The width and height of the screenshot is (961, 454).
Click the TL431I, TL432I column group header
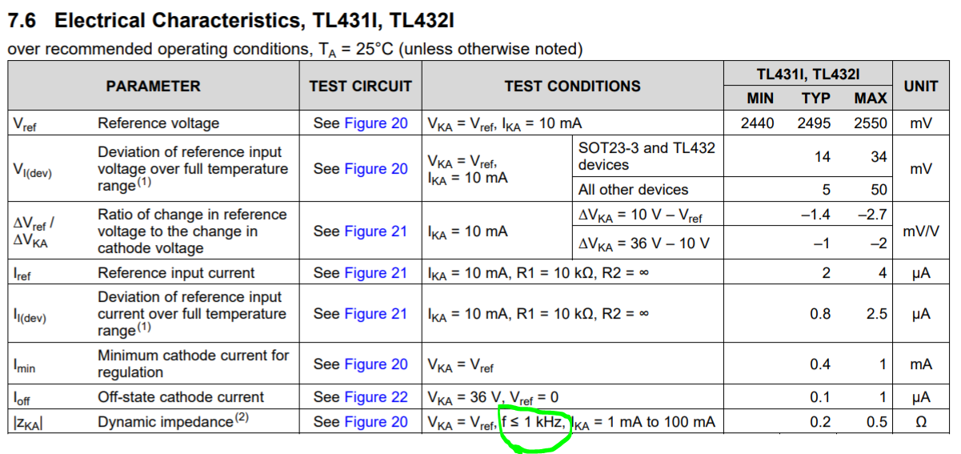(x=808, y=74)
